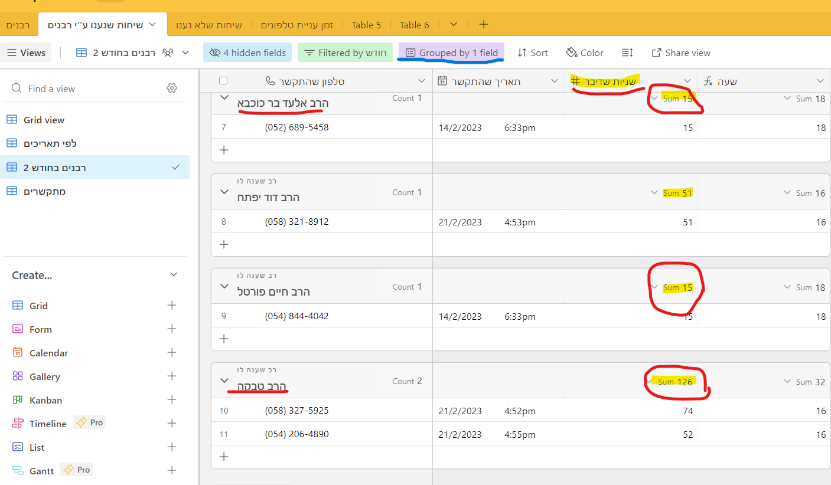Click the Calendar icon in Create section
The image size is (831, 485).
pos(18,353)
